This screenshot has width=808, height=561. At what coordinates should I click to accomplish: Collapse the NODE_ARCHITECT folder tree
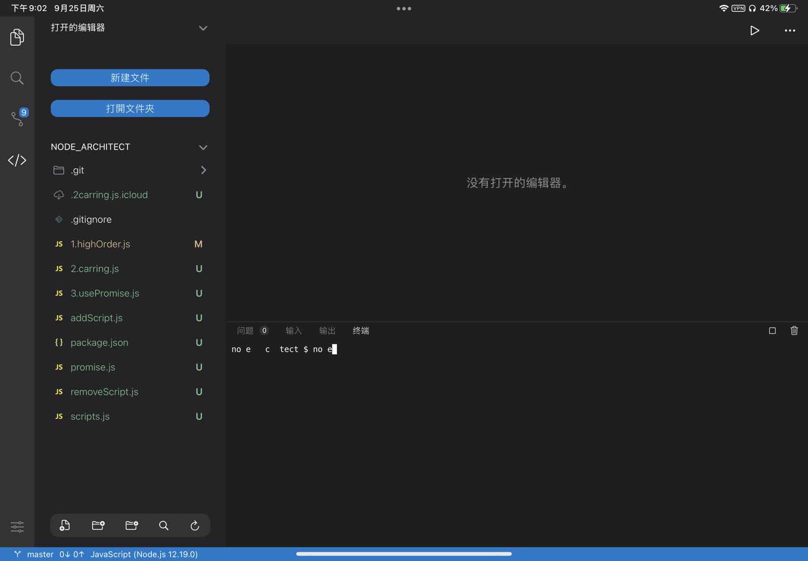click(x=203, y=147)
